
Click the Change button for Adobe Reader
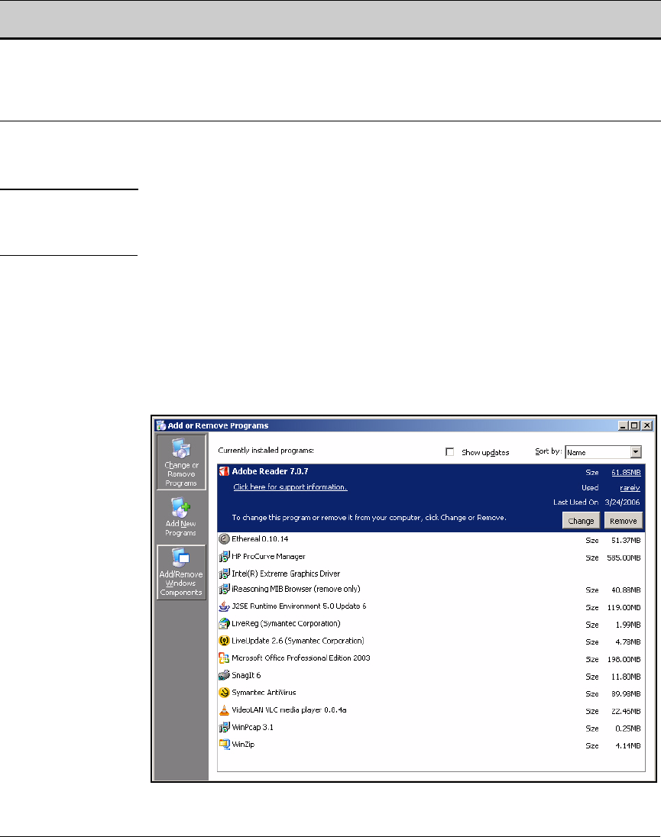[x=581, y=521]
